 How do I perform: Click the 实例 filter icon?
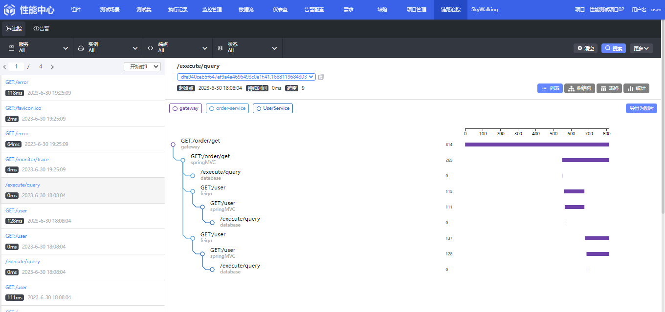coord(81,48)
